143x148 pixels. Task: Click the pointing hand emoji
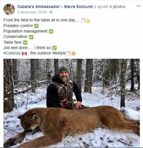click(88, 21)
